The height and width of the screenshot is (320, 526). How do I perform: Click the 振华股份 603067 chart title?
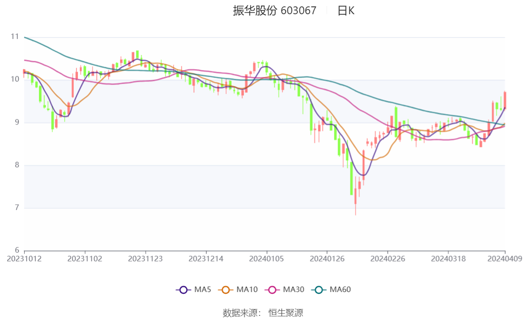coord(274,11)
